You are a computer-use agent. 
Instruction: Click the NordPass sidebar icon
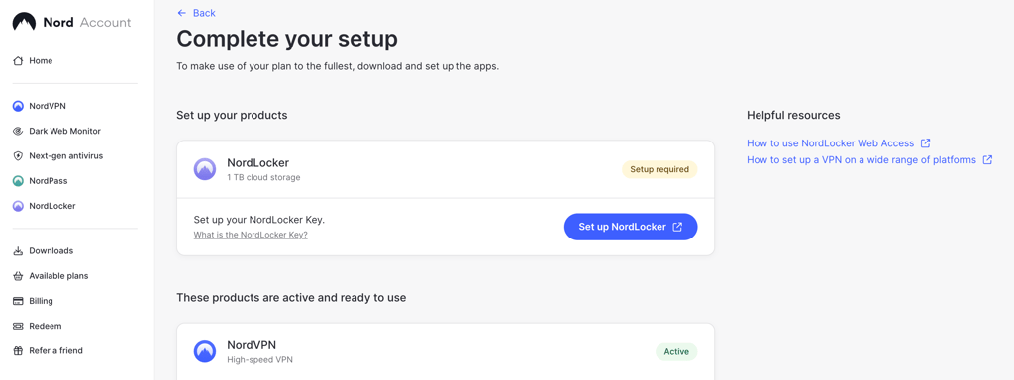pyautogui.click(x=18, y=182)
